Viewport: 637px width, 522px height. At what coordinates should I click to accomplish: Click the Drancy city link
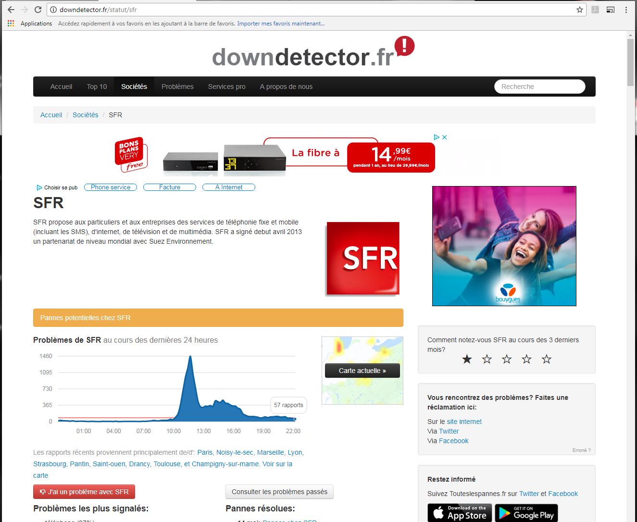coord(139,464)
